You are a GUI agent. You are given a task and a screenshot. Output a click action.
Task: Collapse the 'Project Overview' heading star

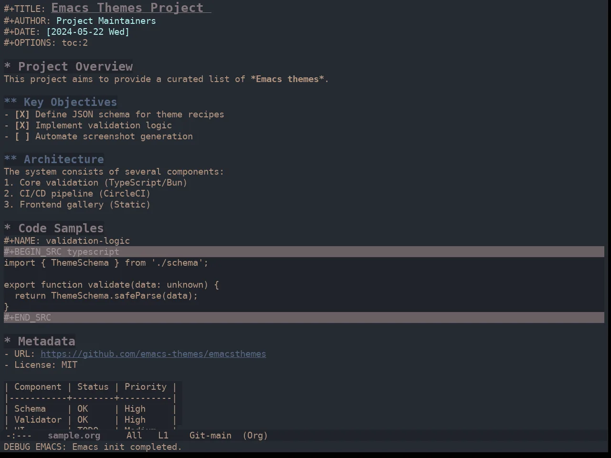[x=8, y=67]
